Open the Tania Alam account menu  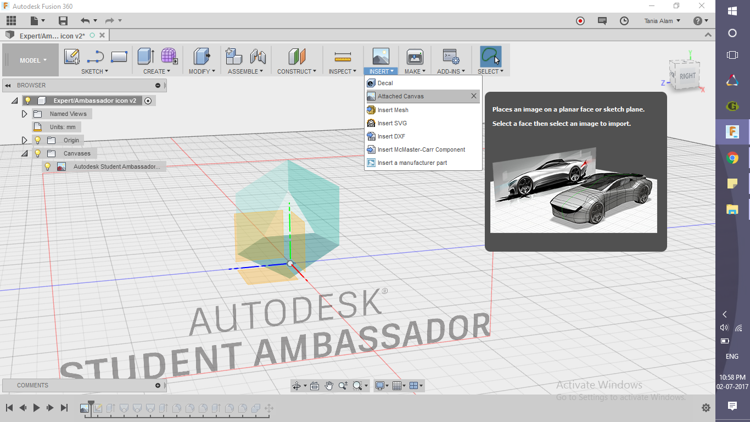pos(662,21)
